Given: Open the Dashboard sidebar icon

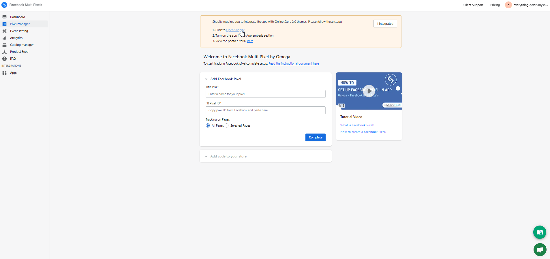Looking at the screenshot, I should [x=4, y=17].
